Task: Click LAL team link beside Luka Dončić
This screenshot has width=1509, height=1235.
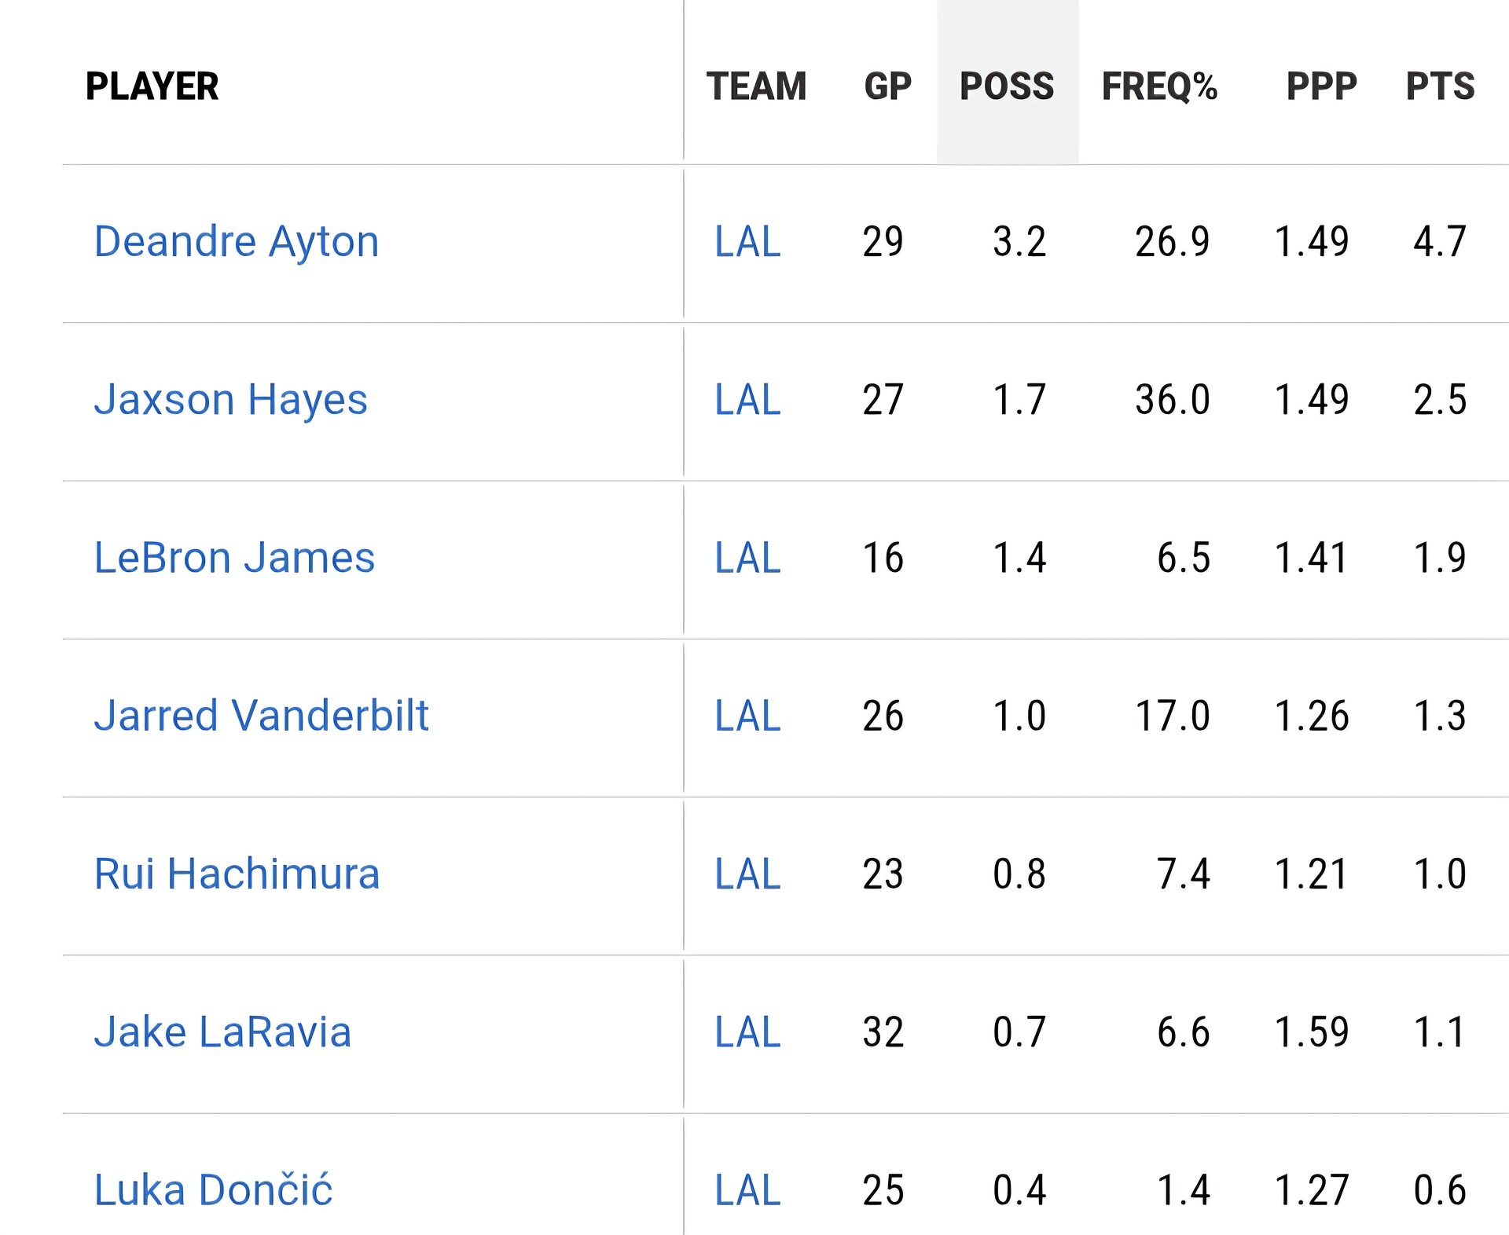Action: (x=747, y=1189)
